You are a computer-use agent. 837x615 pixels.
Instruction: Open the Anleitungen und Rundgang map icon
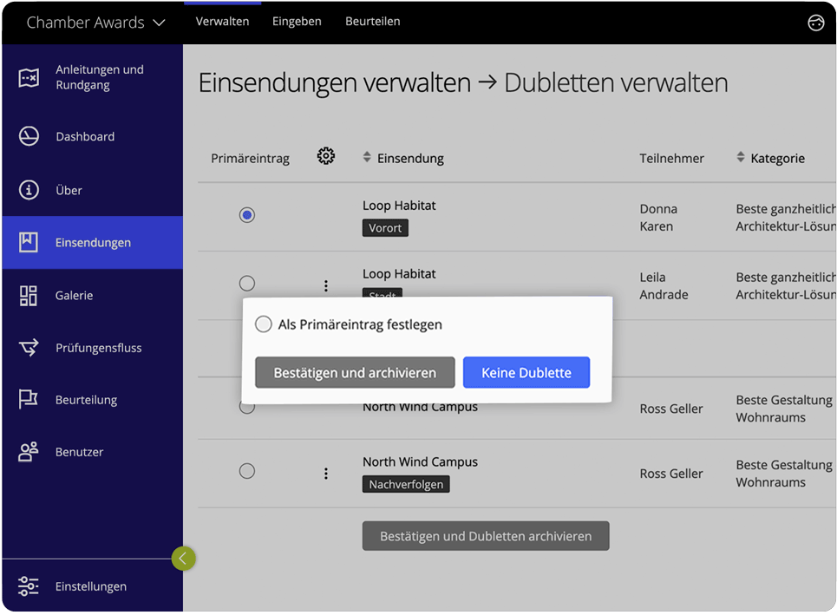coord(29,78)
